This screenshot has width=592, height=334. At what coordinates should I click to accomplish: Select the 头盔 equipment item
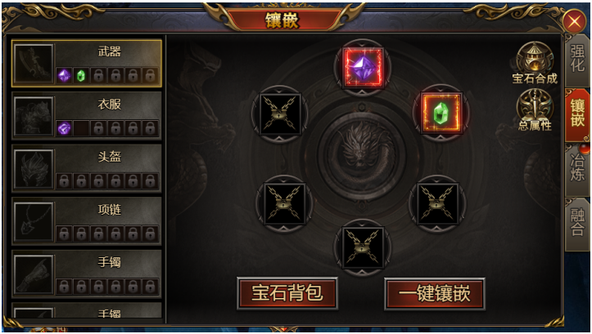click(87, 168)
